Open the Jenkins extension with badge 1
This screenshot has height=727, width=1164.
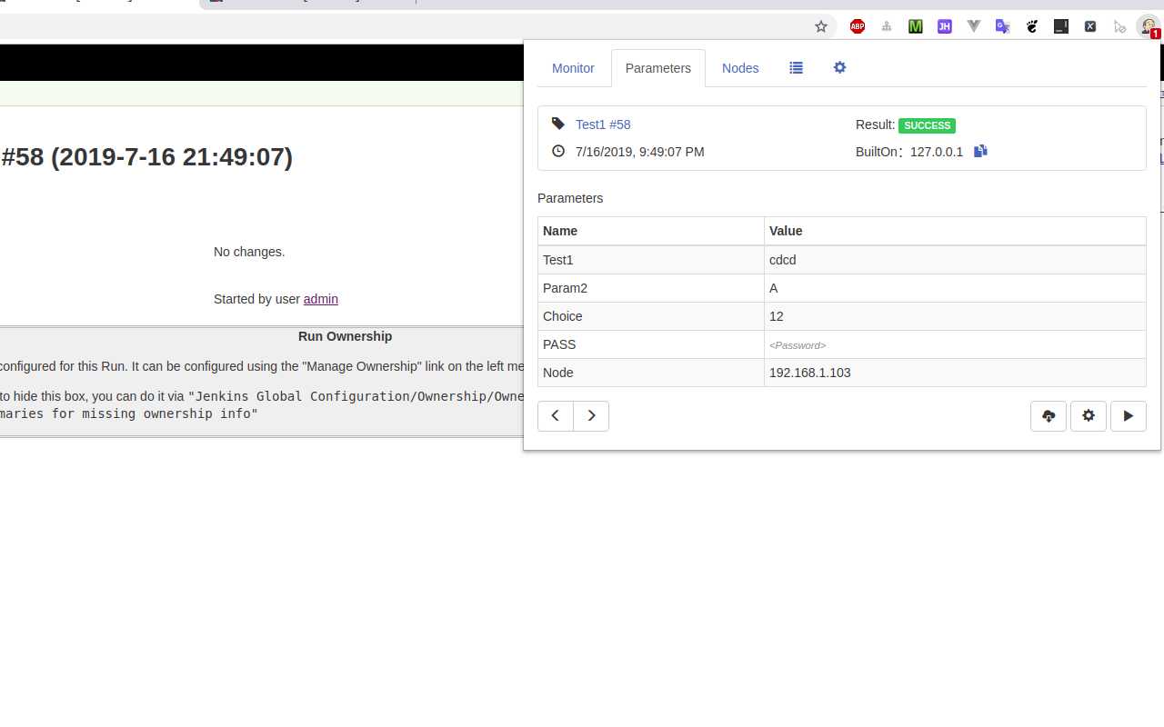pyautogui.click(x=1149, y=27)
